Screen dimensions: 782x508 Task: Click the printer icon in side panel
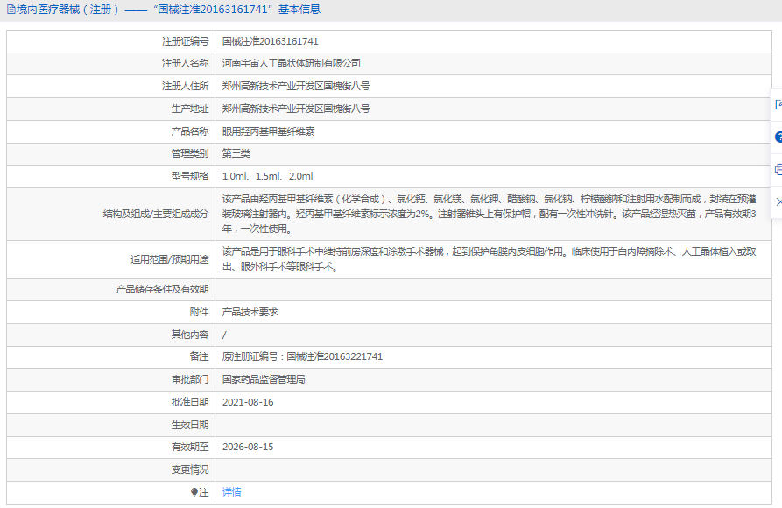point(778,170)
